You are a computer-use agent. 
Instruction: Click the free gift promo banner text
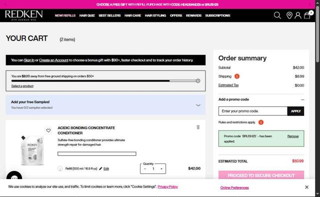[157, 4]
